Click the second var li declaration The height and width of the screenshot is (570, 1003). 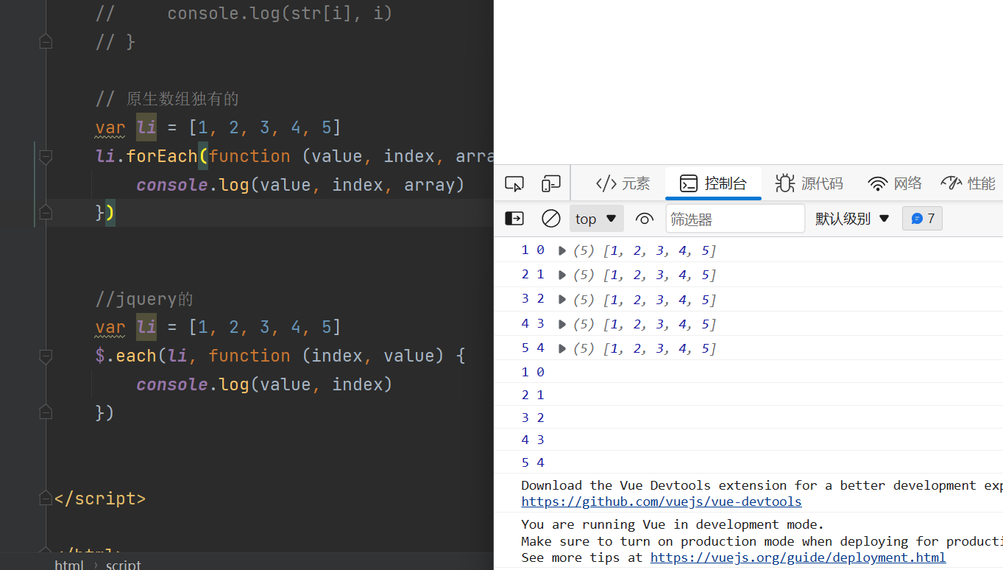[218, 327]
